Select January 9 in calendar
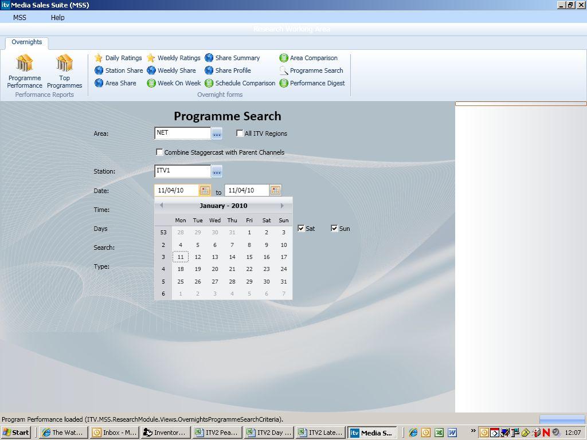The width and height of the screenshot is (587, 440). pos(267,245)
